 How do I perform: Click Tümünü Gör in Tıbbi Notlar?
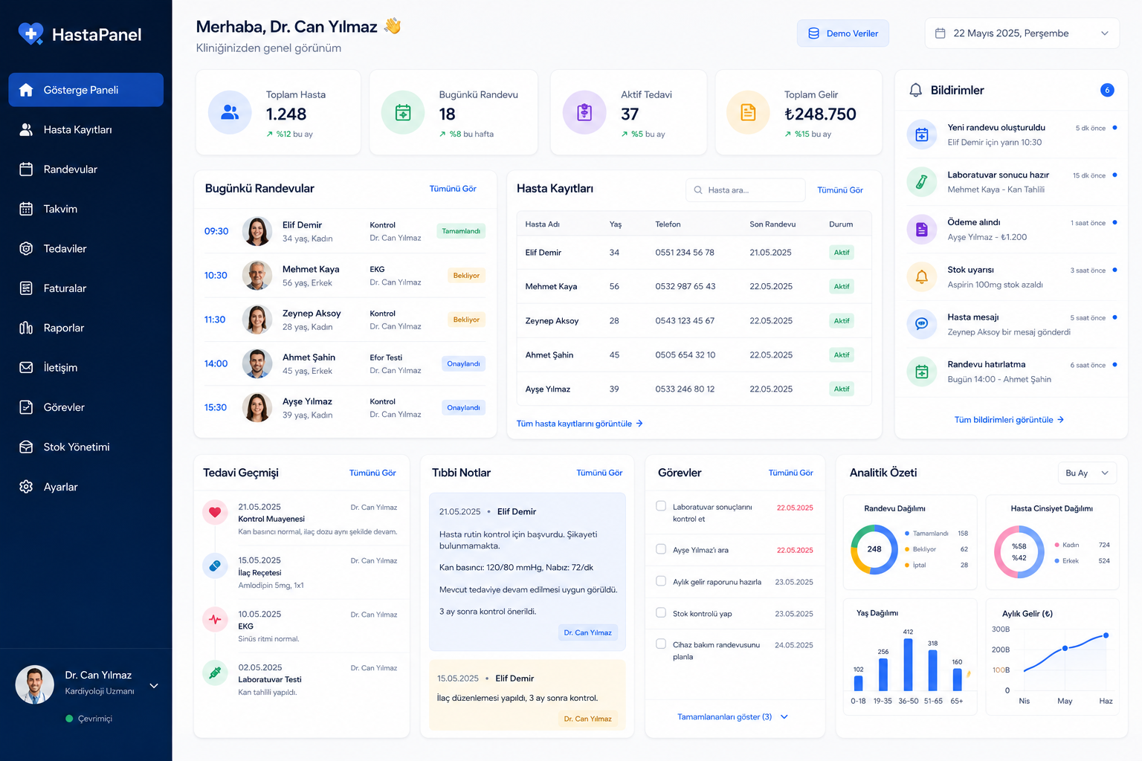599,473
